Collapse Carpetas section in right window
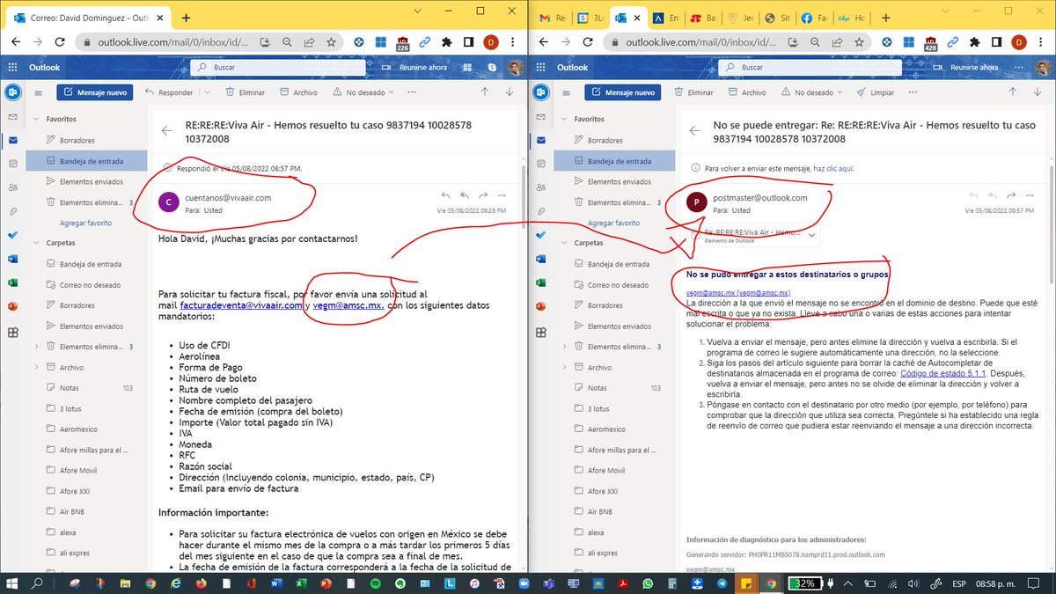 [x=564, y=242]
